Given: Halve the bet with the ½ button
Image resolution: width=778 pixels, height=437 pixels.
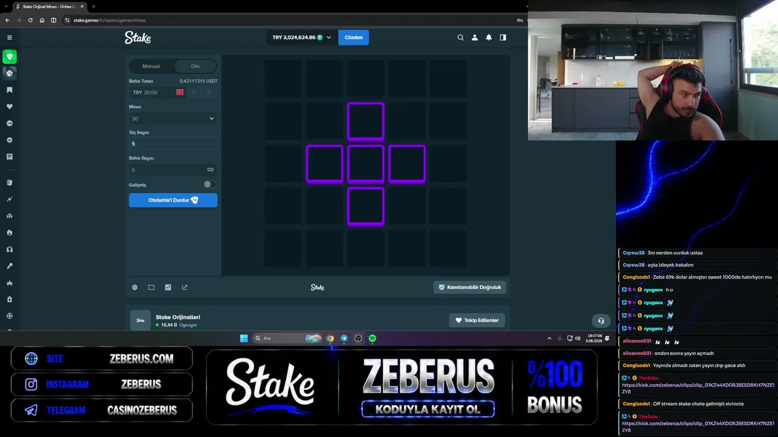Looking at the screenshot, I should (x=194, y=92).
